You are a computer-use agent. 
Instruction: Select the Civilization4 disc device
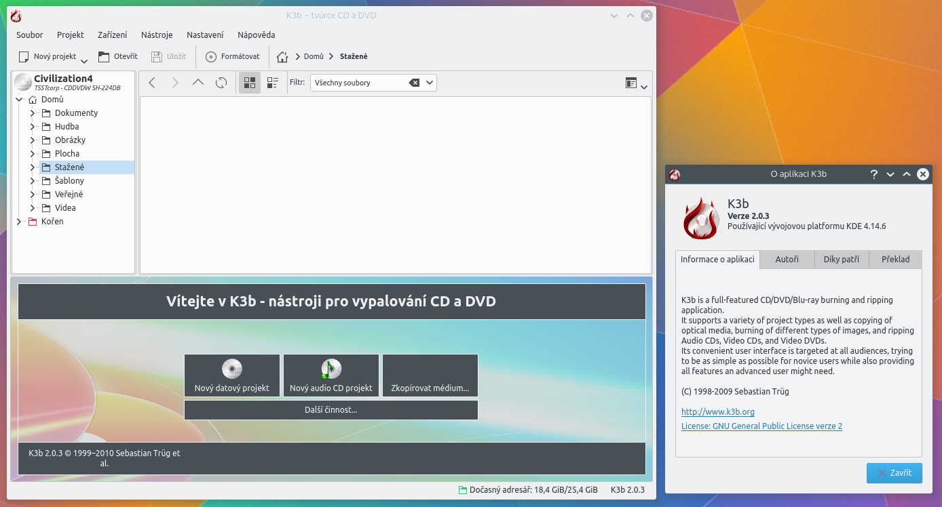[73, 83]
